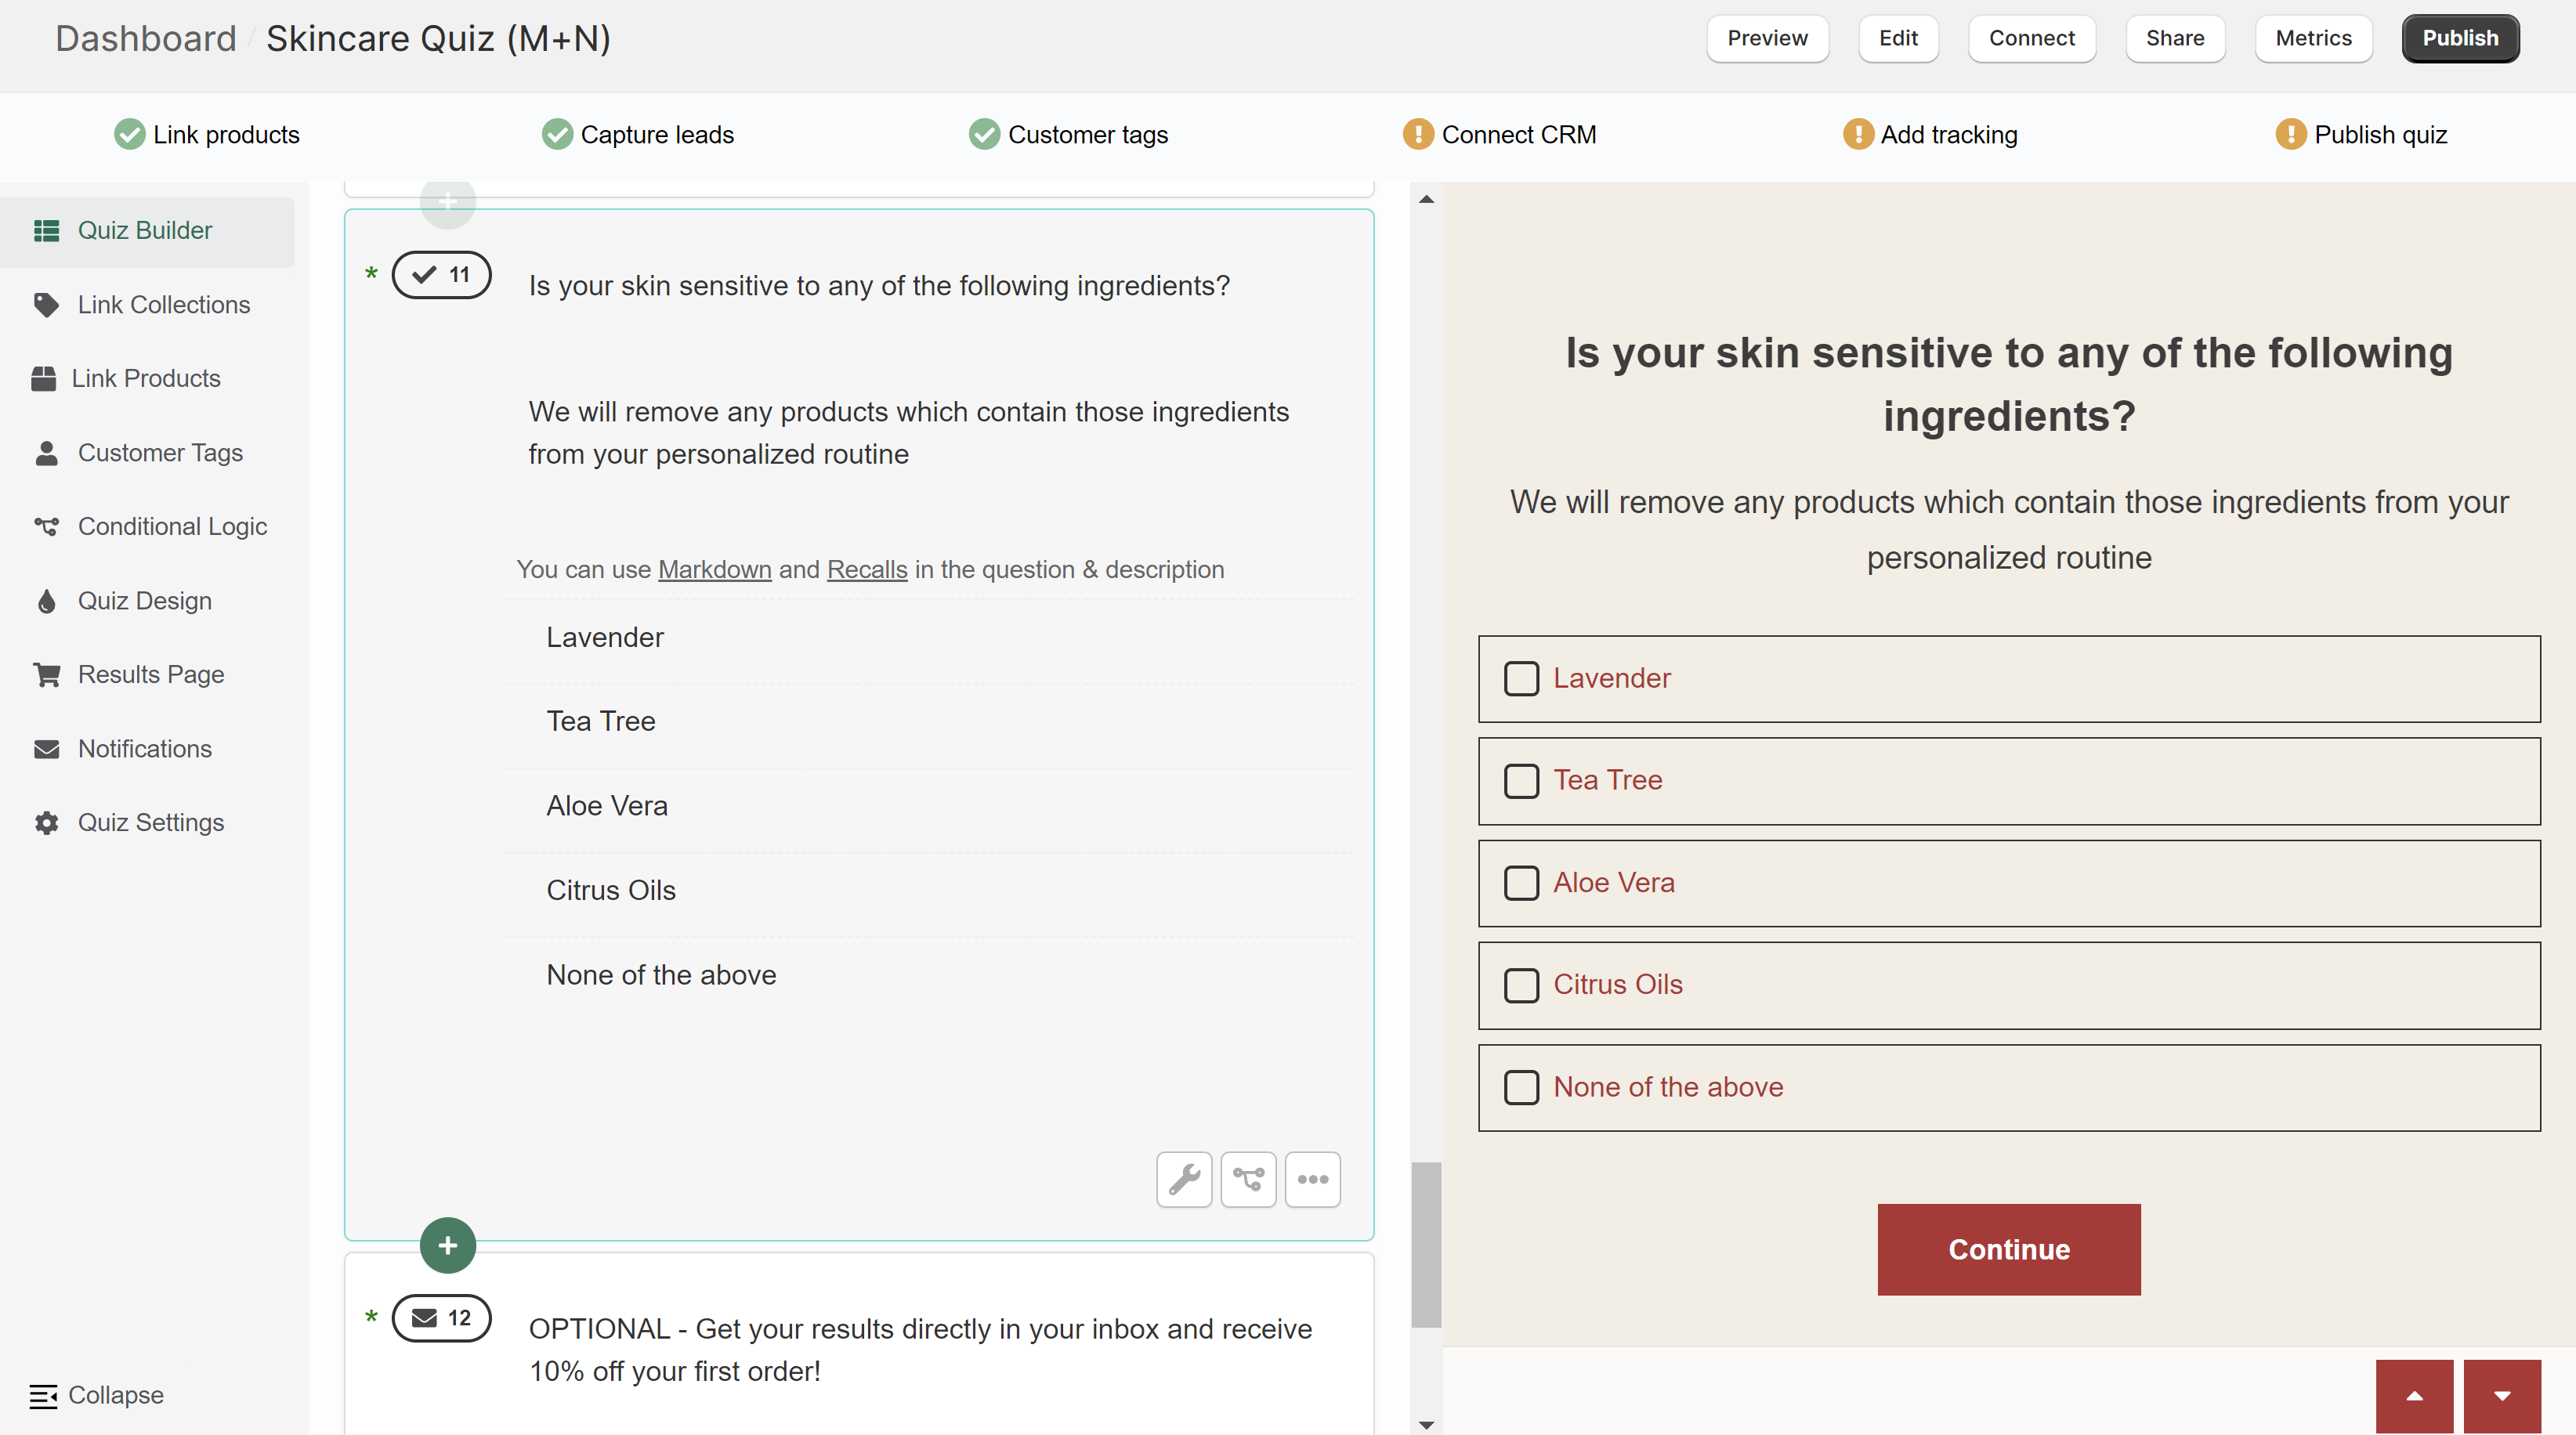Viewport: 2576px width, 1435px height.
Task: Toggle required asterisk on question 12
Action: pyautogui.click(x=371, y=1318)
